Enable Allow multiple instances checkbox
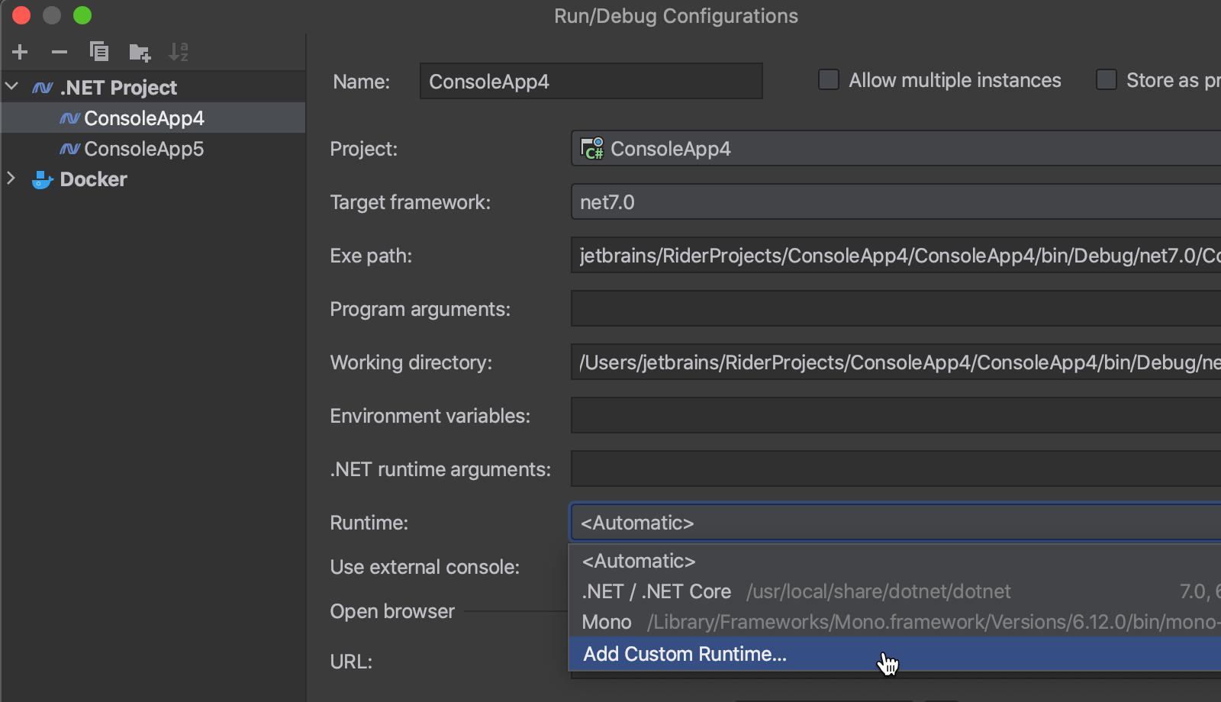The image size is (1221, 702). tap(829, 80)
